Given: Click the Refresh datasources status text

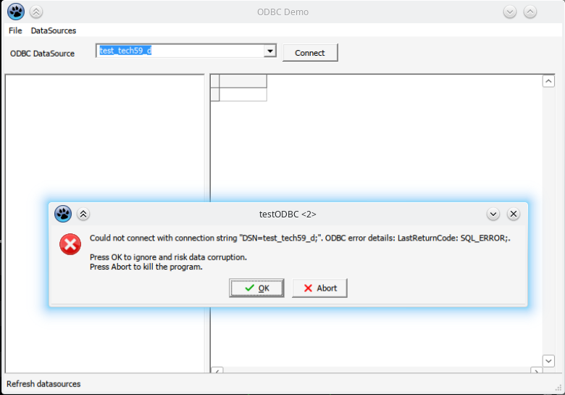Looking at the screenshot, I should pos(43,384).
